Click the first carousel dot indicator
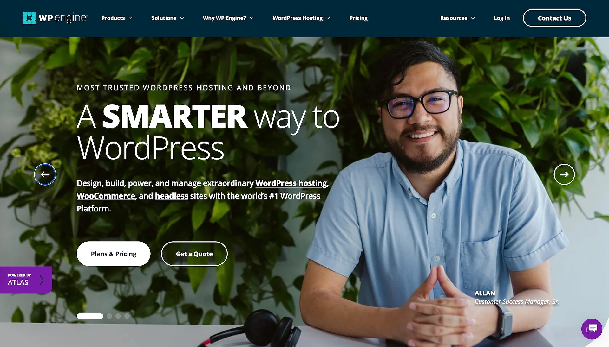Viewport: 609px width, 347px height. [89, 316]
